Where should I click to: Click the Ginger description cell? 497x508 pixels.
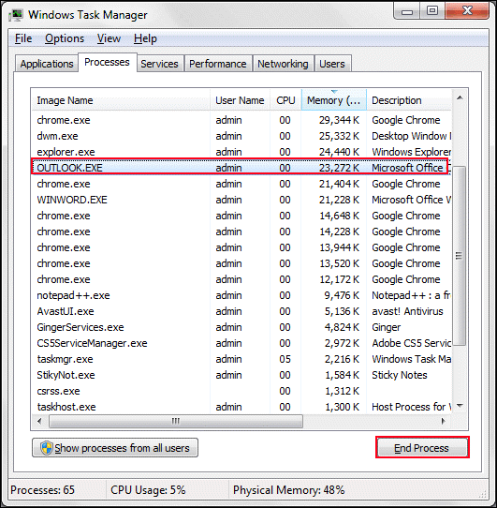(x=387, y=327)
